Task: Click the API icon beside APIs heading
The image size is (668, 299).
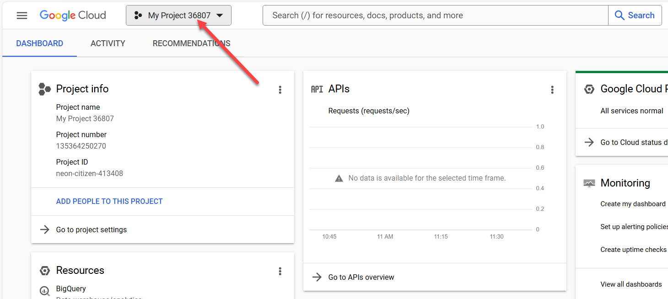Action: pyautogui.click(x=317, y=89)
